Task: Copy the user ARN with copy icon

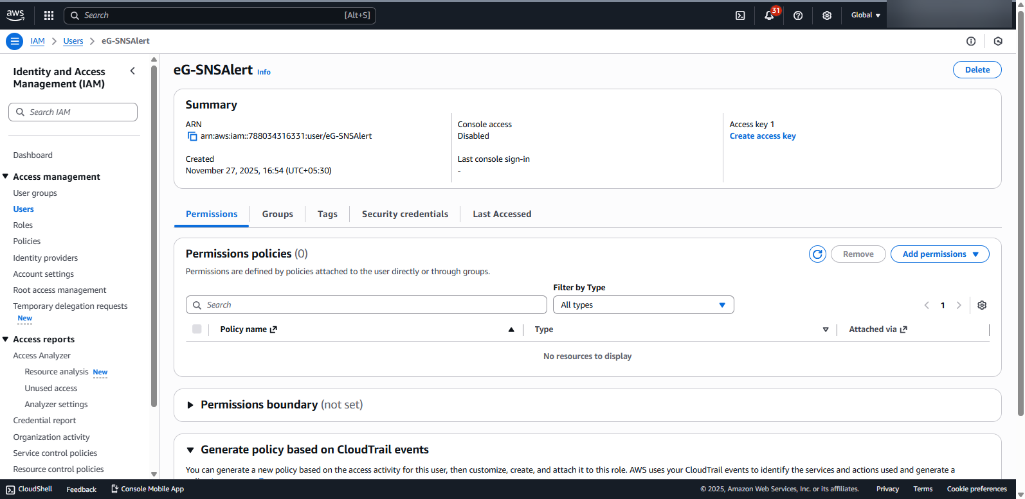Action: click(x=192, y=136)
